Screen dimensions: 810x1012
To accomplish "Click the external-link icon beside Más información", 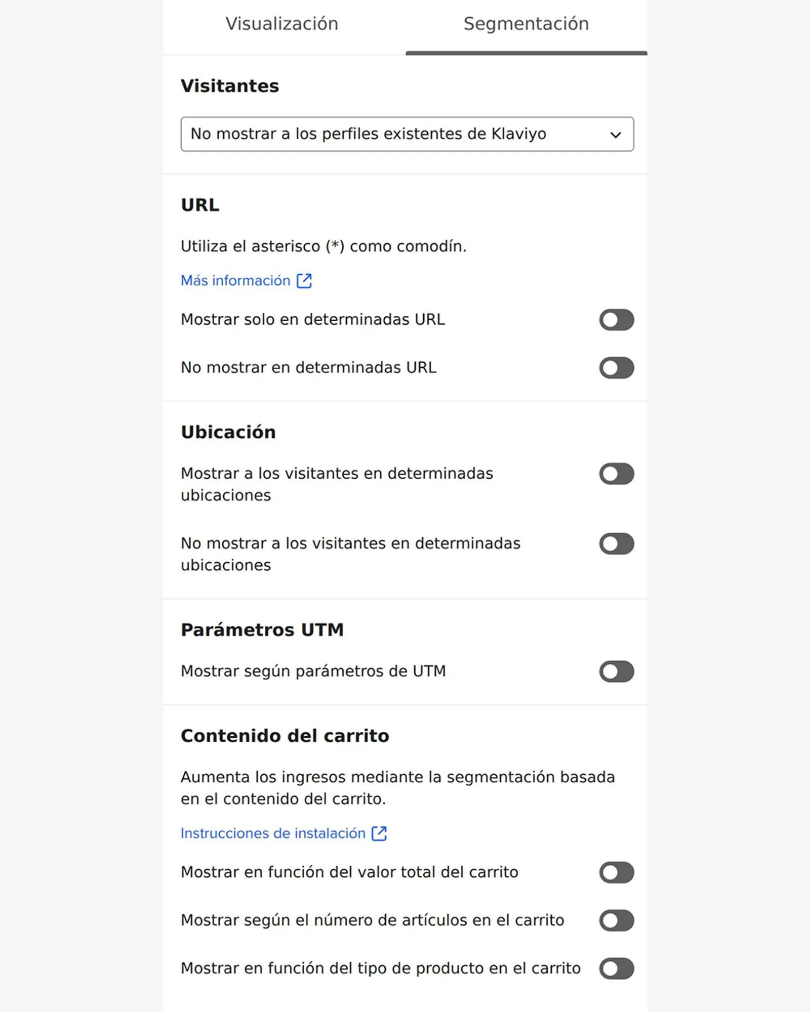I will coord(304,280).
